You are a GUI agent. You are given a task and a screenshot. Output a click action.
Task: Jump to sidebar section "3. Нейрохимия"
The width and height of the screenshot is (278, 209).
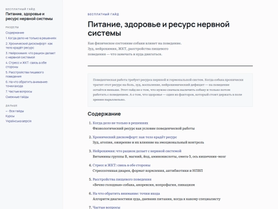pos(30,55)
